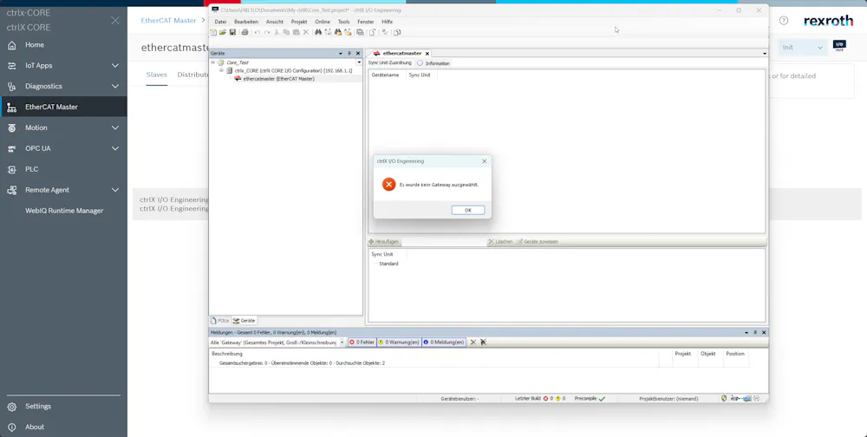Click the PLC icon in the sidebar
This screenshot has width=867, height=437.
tap(11, 169)
